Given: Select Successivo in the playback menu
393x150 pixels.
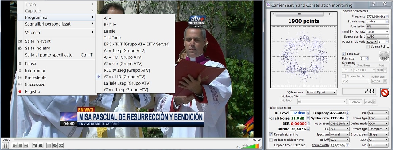Looking at the screenshot, I should 57,85.
